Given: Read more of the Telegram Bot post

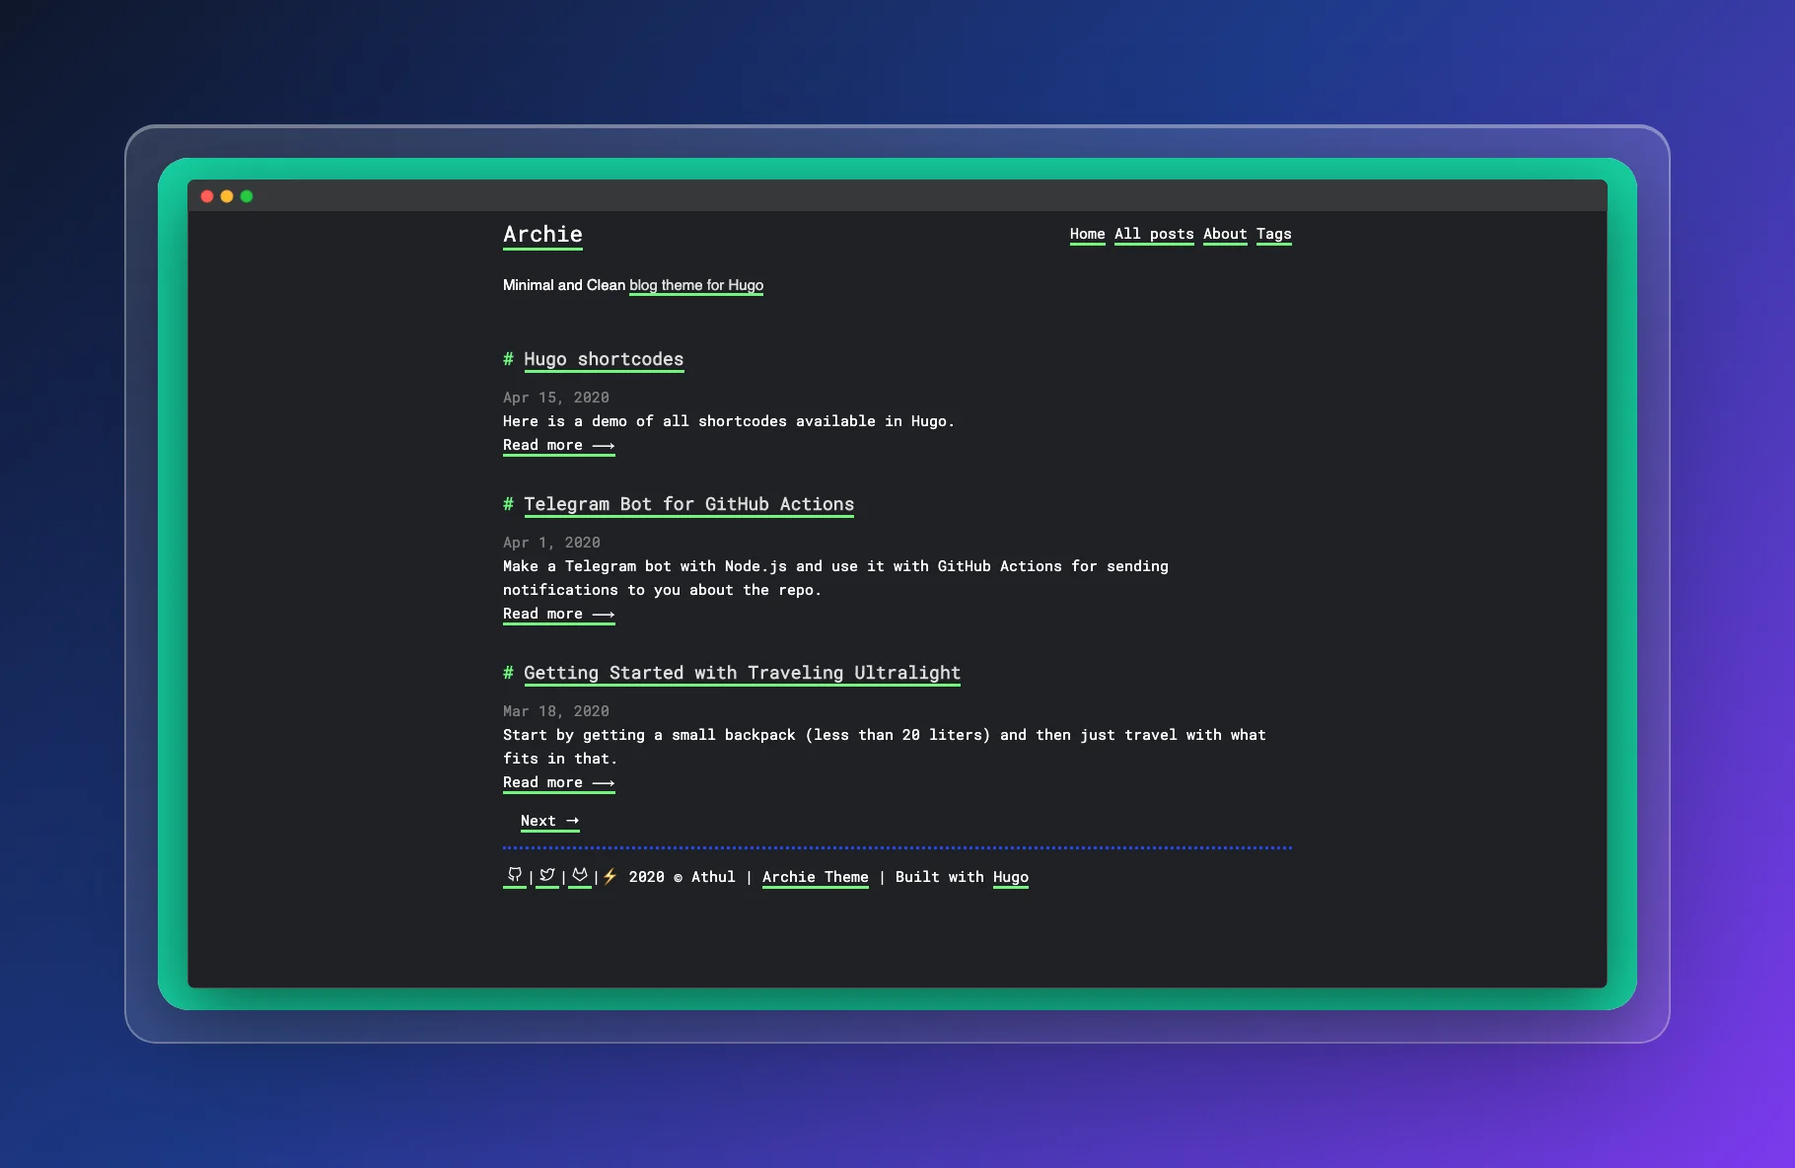Looking at the screenshot, I should (x=558, y=614).
